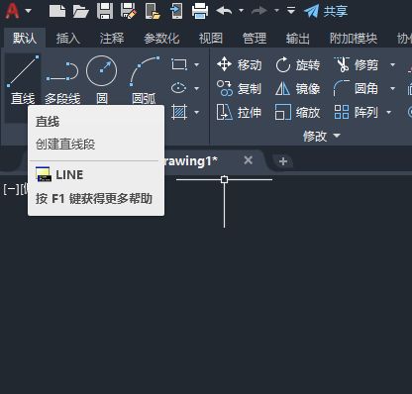Open from Web and Mobile icon

tap(153, 11)
